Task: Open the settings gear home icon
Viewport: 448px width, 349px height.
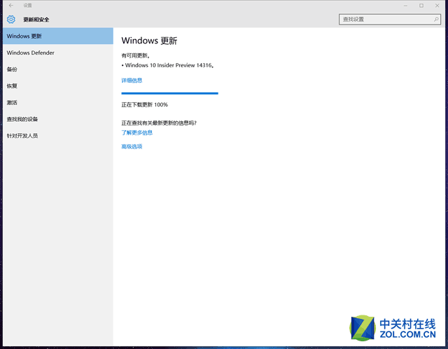Action: 11,20
